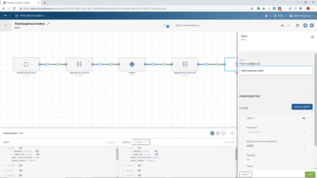Open the Help menu

pyautogui.click(x=279, y=16)
